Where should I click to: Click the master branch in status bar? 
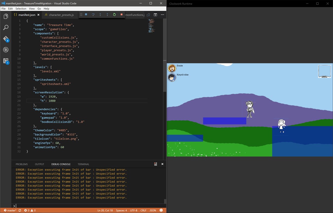pyautogui.click(x=10, y=210)
